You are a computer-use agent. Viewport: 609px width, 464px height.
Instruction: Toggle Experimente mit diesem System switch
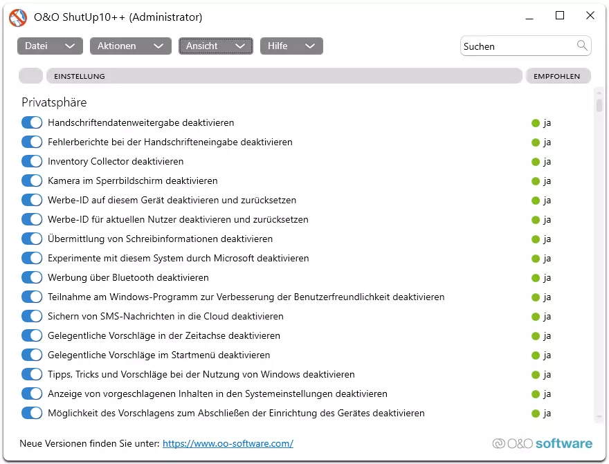coord(32,259)
